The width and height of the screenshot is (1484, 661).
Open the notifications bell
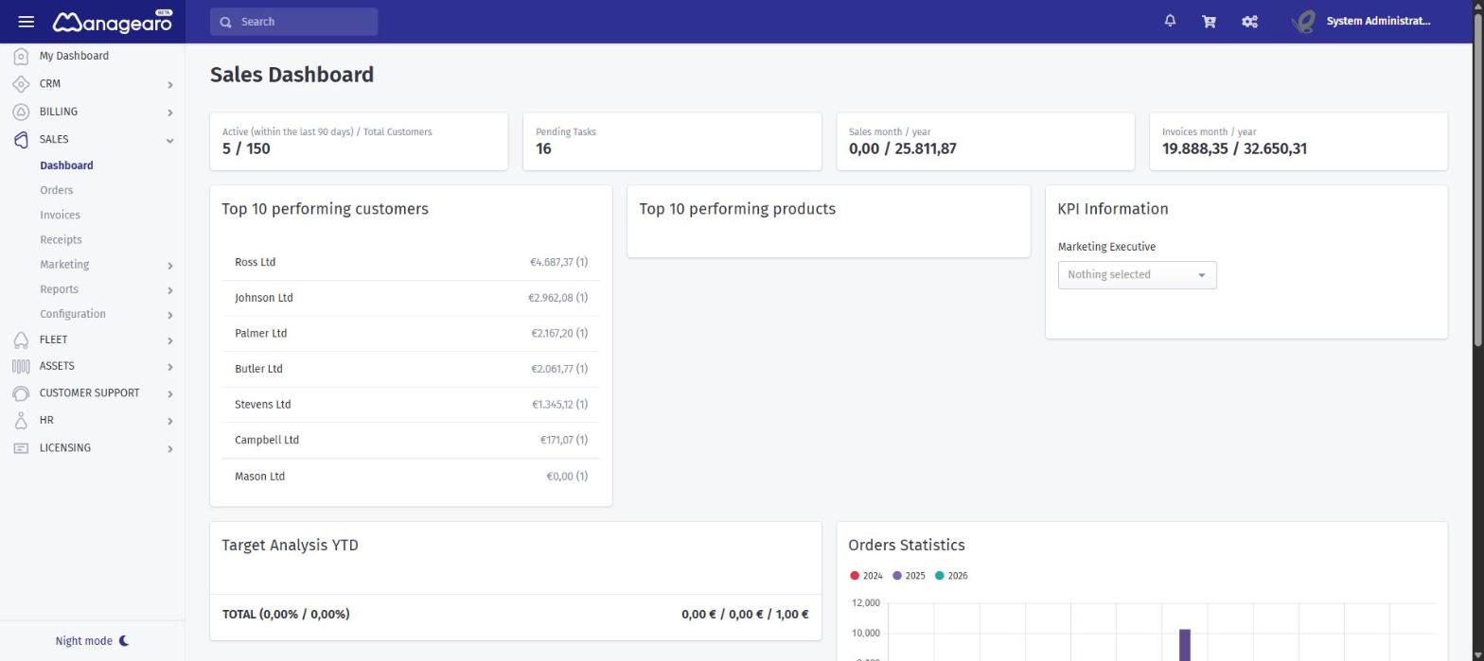coord(1170,21)
